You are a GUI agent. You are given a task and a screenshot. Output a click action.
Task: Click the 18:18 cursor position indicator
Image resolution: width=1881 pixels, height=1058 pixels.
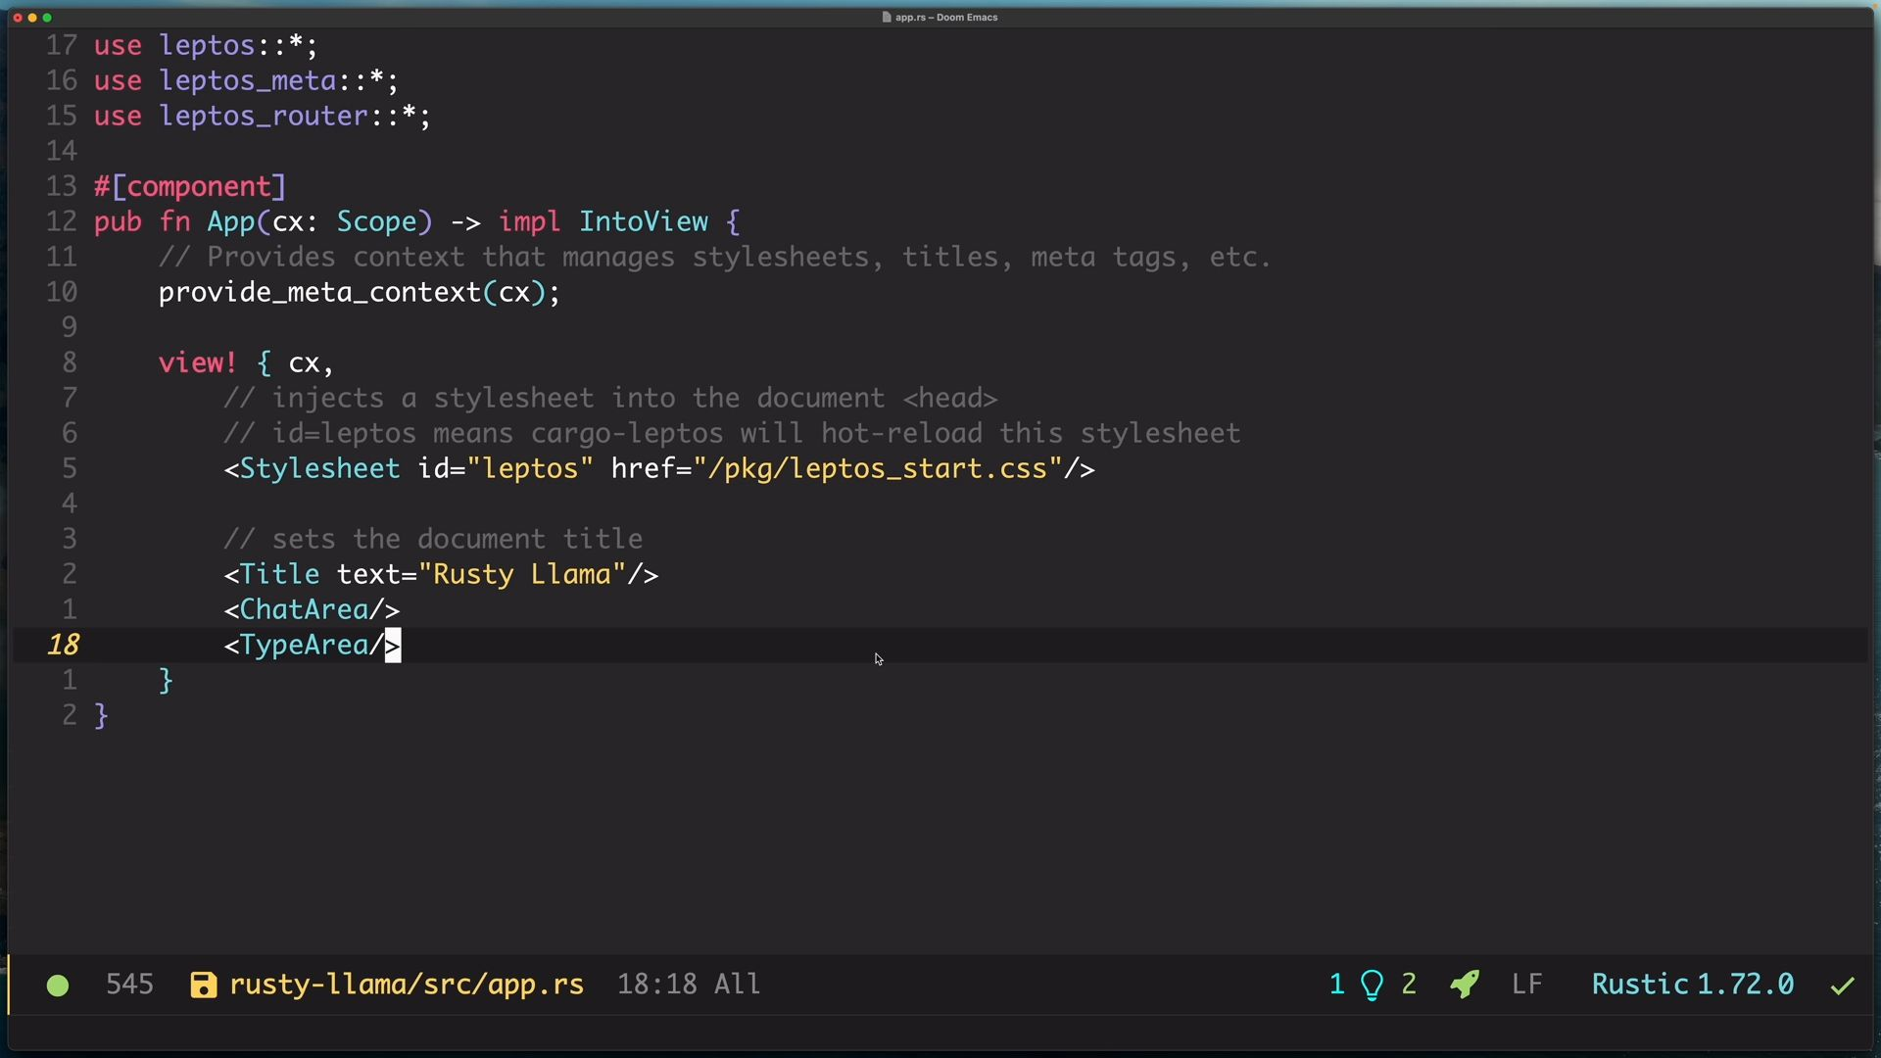click(656, 985)
